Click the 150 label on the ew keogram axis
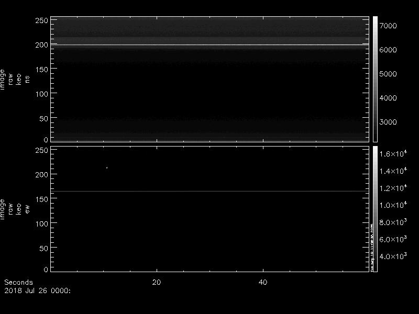The width and height of the screenshot is (419, 314). point(42,199)
